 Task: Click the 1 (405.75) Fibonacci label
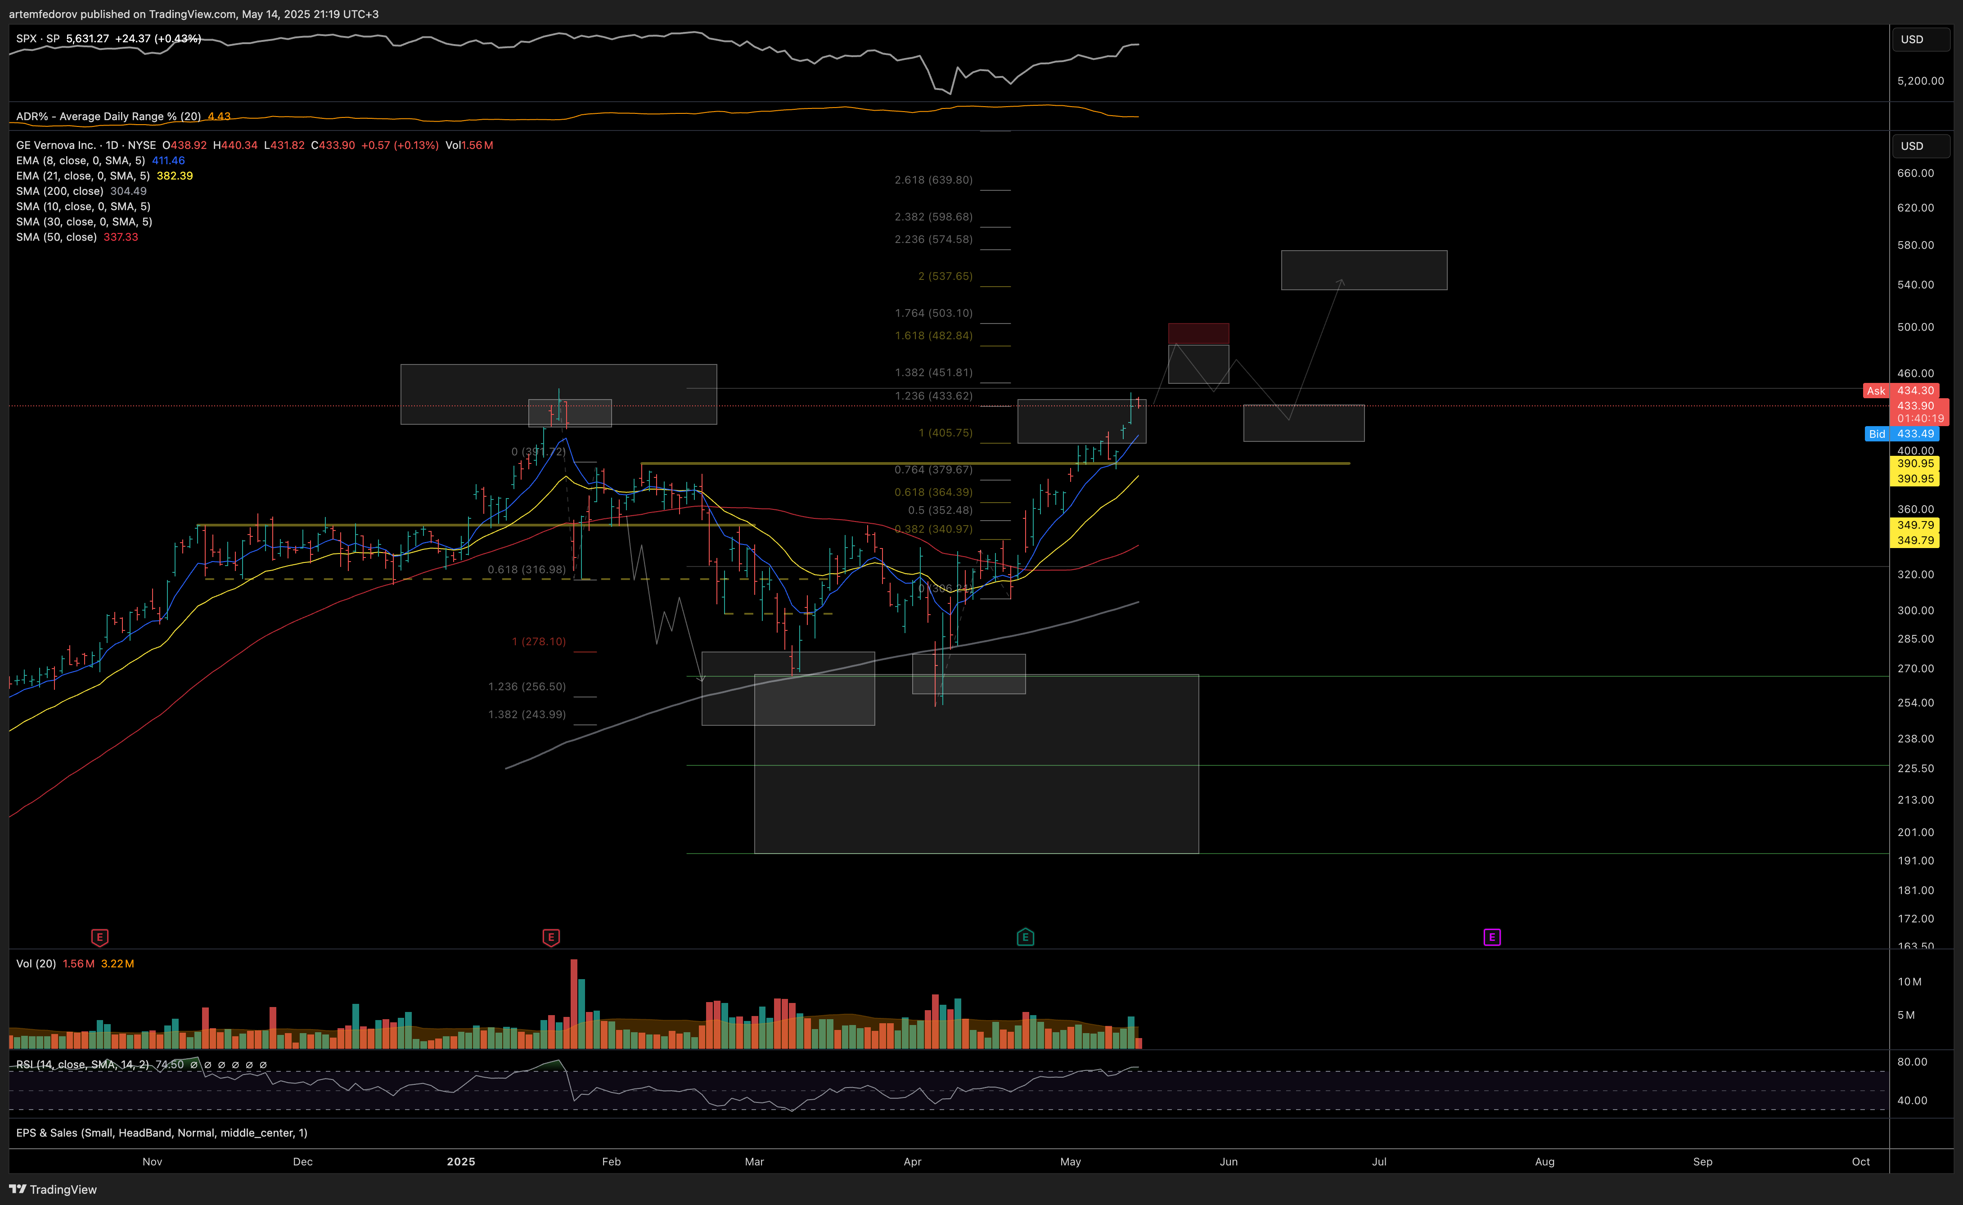tap(945, 433)
